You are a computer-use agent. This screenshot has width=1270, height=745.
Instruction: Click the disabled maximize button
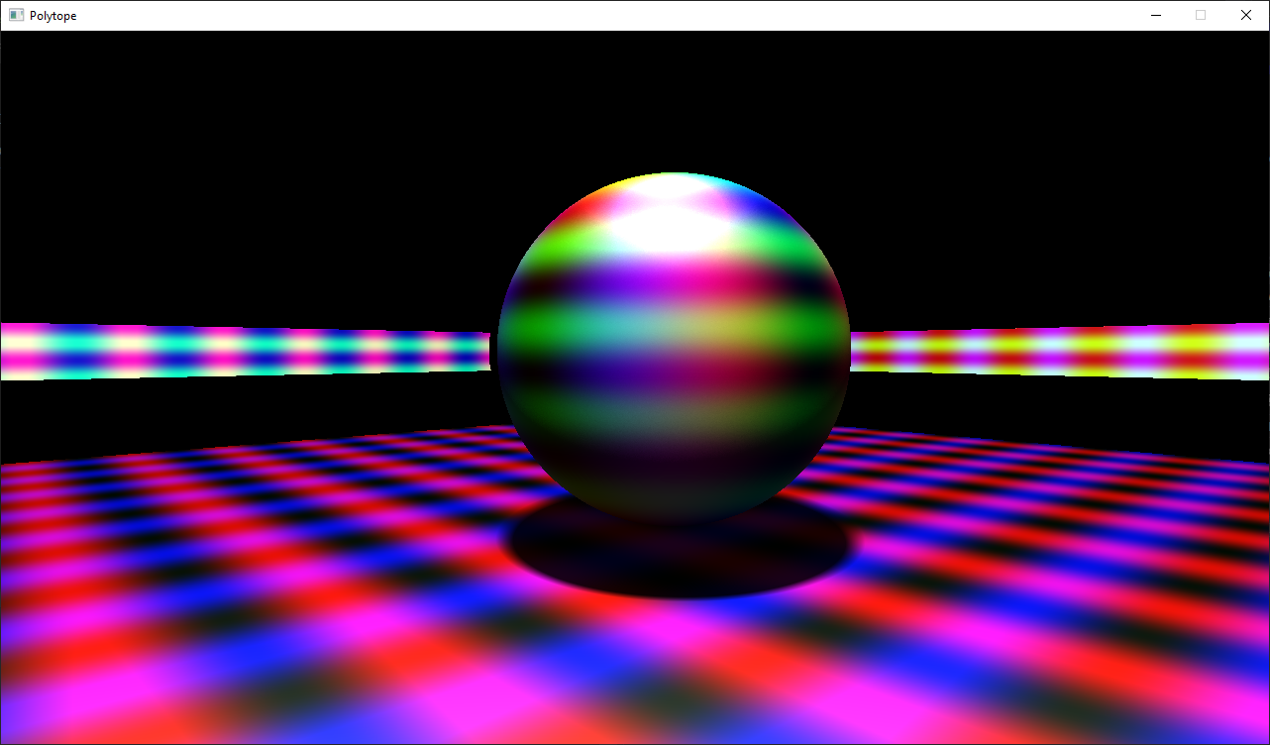pyautogui.click(x=1201, y=15)
